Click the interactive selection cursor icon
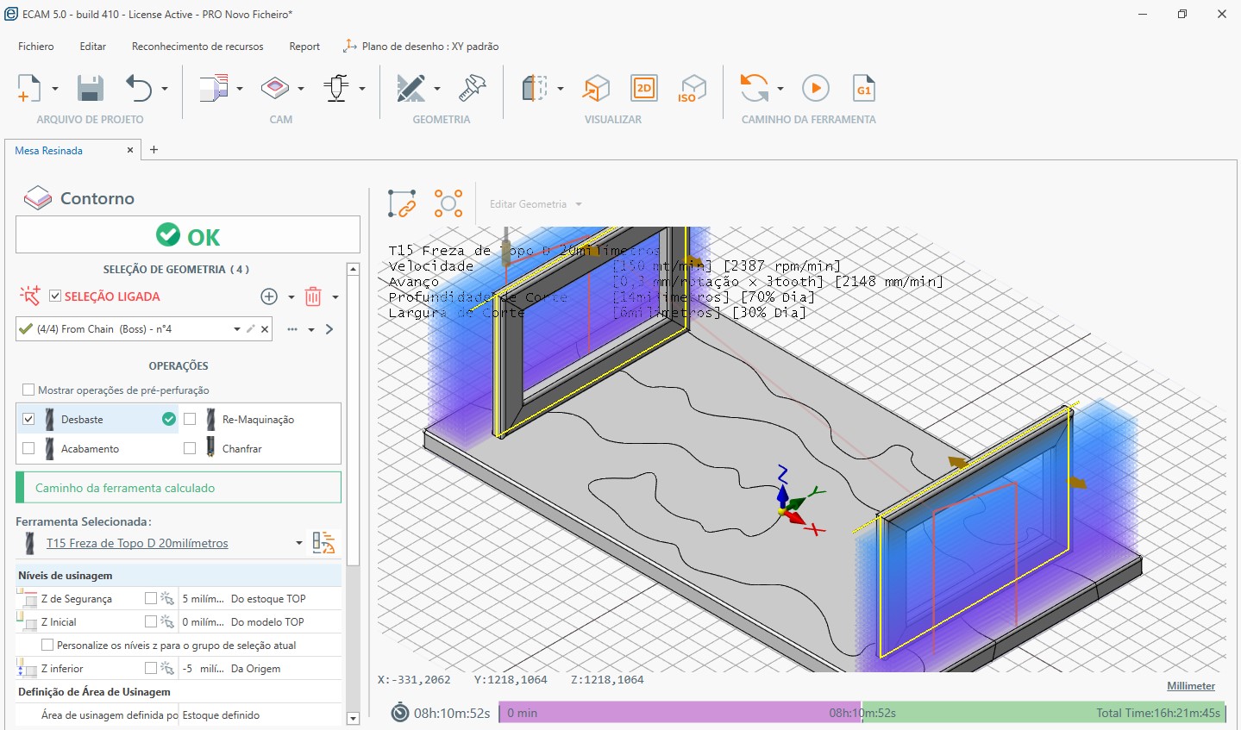1241x730 pixels. (x=29, y=296)
